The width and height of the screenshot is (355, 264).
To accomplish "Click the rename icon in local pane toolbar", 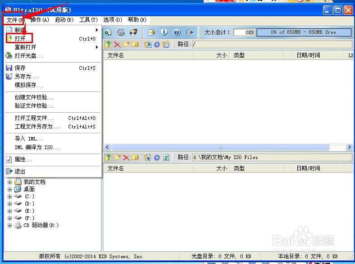I will pos(135,157).
